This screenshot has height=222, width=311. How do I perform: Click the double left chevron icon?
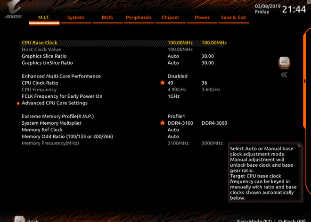(x=284, y=75)
